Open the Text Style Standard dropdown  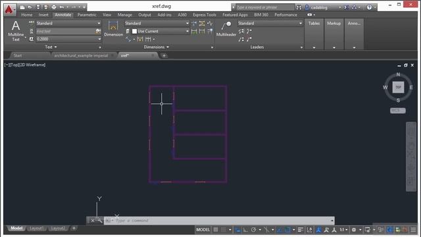point(68,24)
